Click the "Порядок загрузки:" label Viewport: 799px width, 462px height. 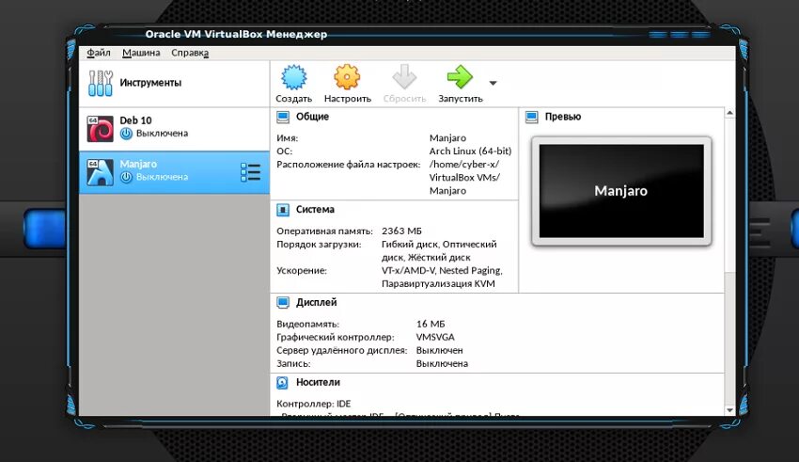click(319, 245)
